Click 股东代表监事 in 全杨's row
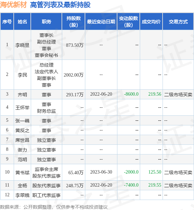Image resolution: width=194 pixels, height=210 pixels. click(46, 186)
